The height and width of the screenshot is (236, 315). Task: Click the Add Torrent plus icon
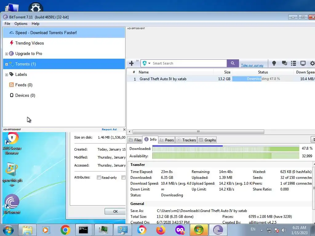[x=131, y=63]
